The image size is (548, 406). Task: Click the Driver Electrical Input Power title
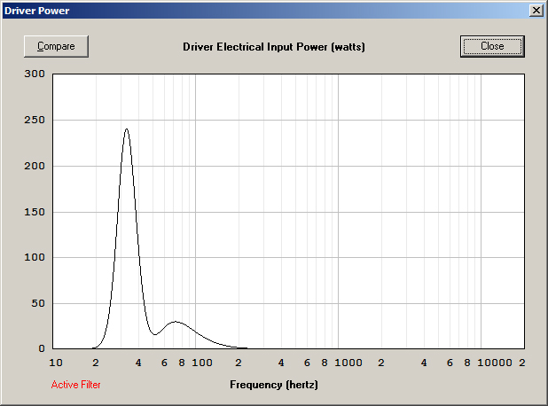point(274,47)
